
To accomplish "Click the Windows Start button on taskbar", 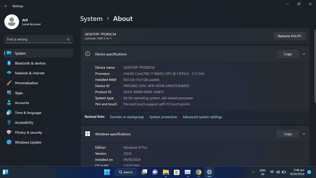I will 107,172.
